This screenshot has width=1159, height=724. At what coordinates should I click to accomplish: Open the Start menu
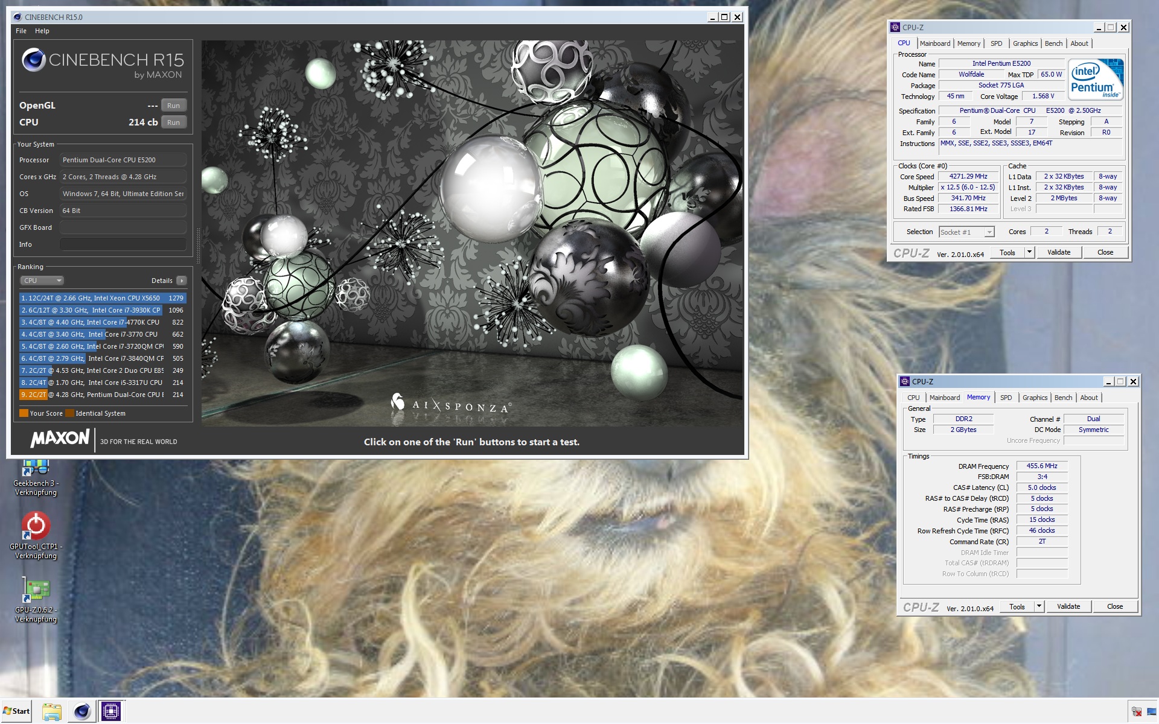[16, 711]
